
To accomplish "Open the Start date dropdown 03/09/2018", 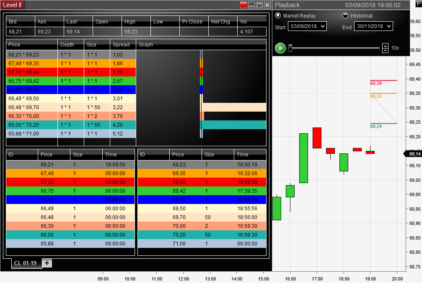I will coord(307,26).
